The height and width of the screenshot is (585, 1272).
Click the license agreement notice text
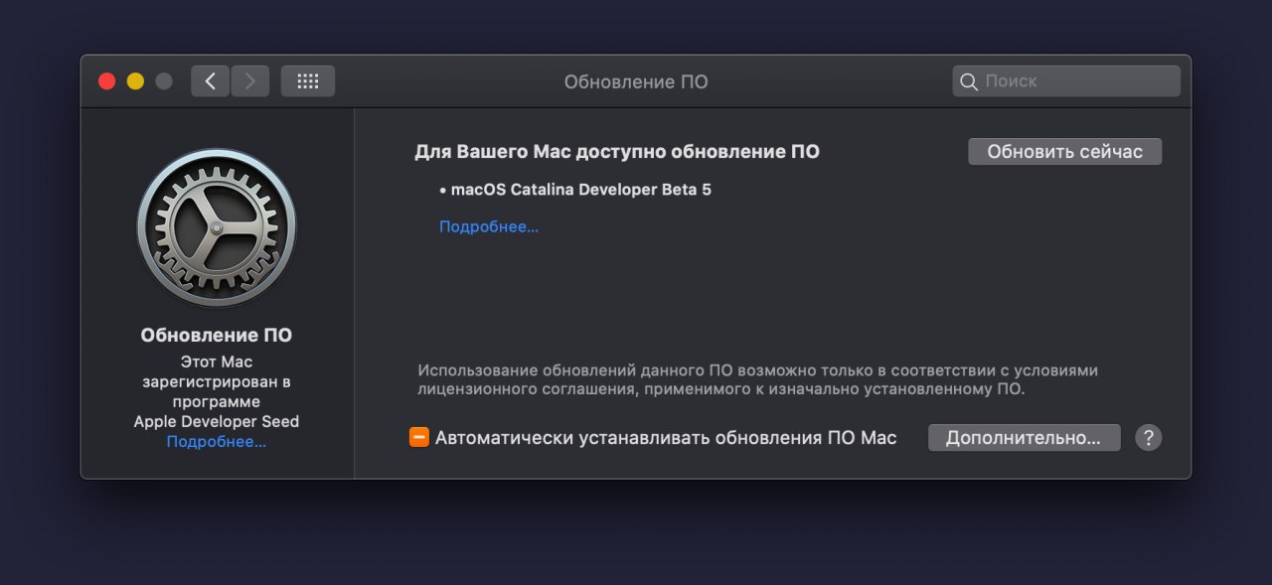point(757,380)
